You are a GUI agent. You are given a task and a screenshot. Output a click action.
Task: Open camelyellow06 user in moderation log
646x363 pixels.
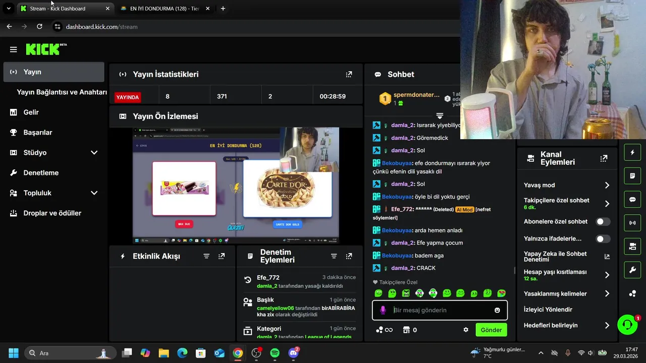point(275,308)
